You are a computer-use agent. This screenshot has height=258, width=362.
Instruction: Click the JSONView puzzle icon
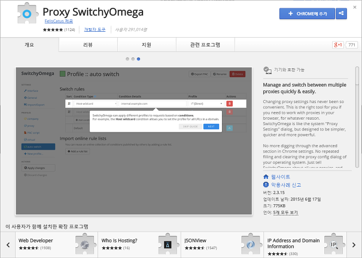[x=251, y=244]
